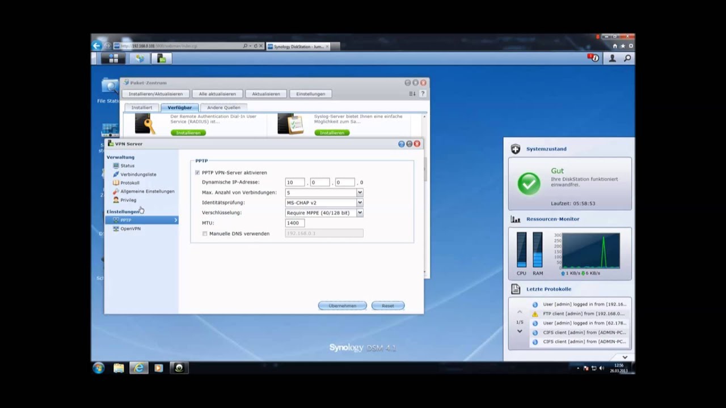Open Windows Explorer from the taskbar

(x=119, y=368)
